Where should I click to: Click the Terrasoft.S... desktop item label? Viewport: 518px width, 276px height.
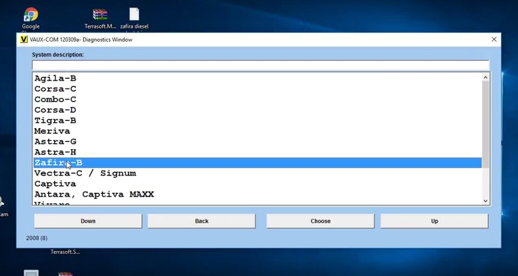(x=65, y=252)
